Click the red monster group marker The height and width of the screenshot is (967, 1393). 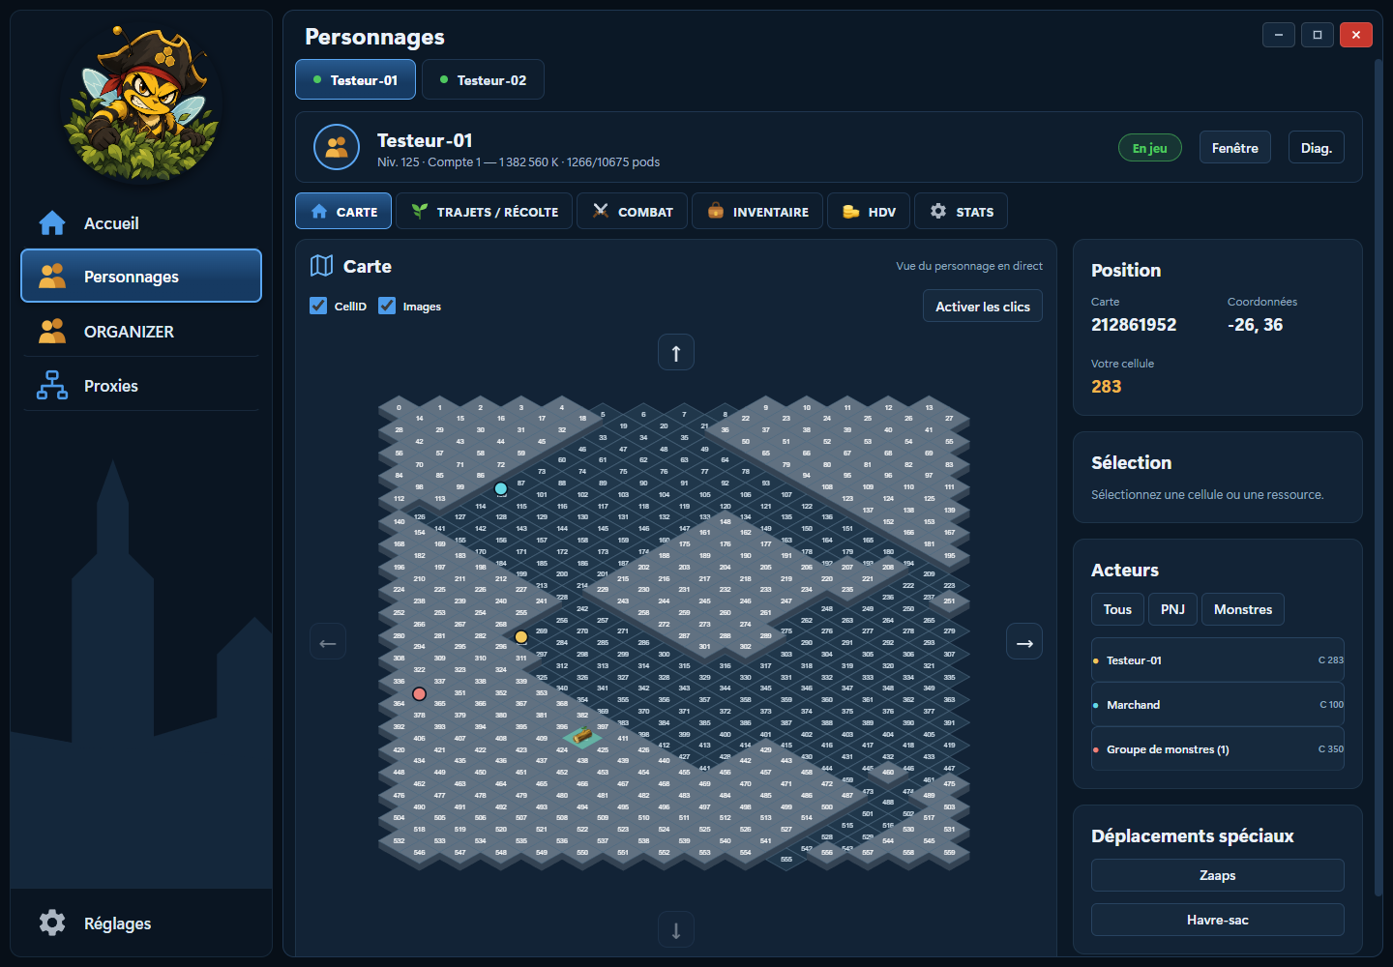[419, 693]
